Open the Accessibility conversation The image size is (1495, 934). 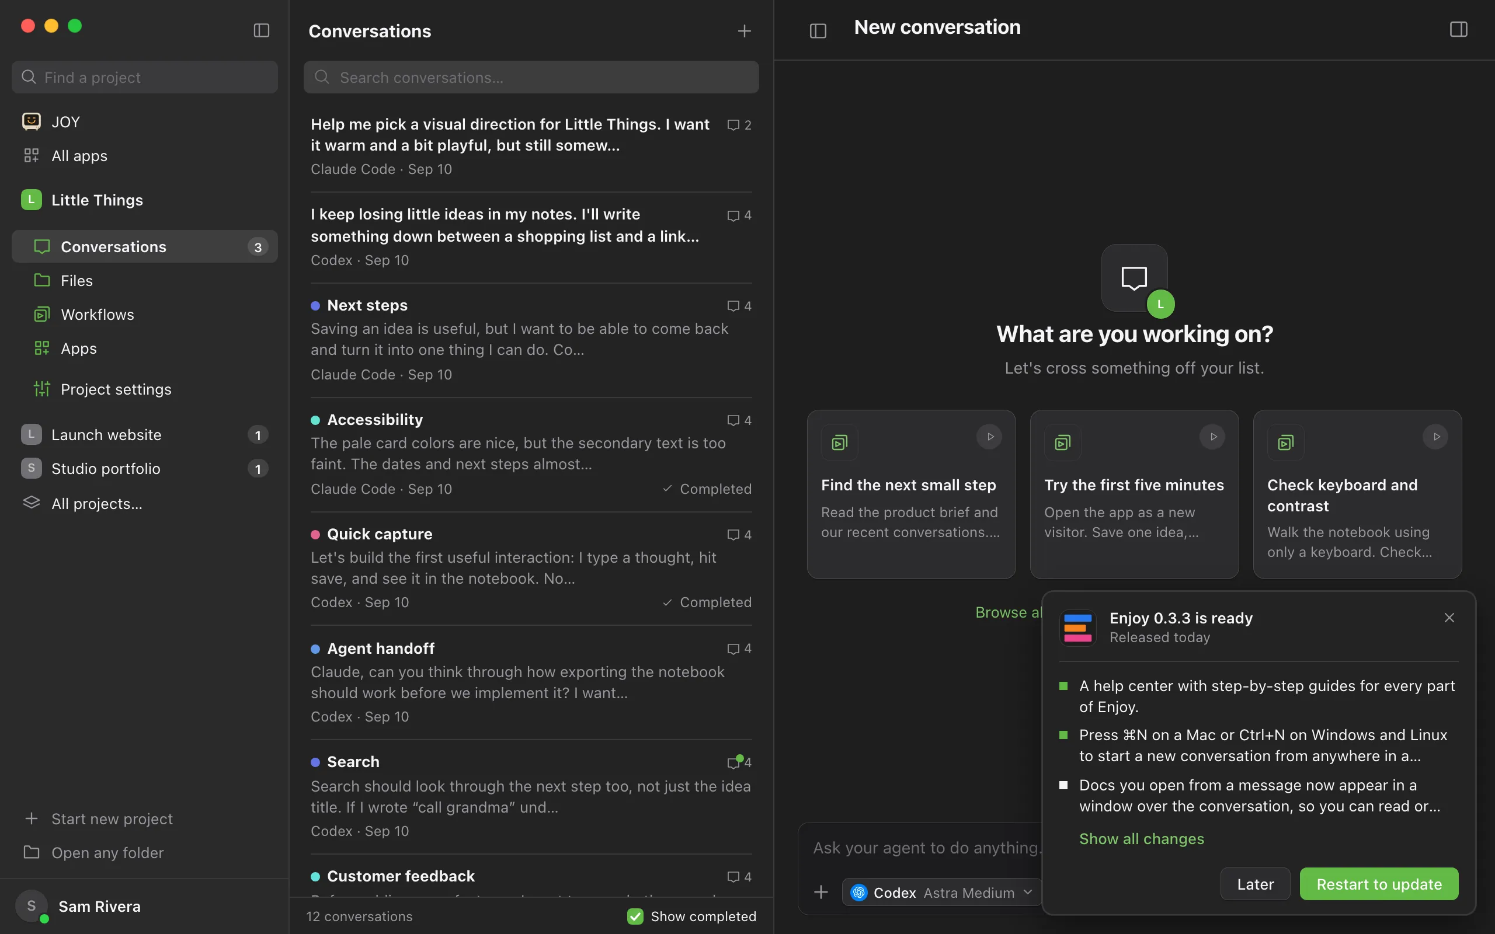[531, 454]
